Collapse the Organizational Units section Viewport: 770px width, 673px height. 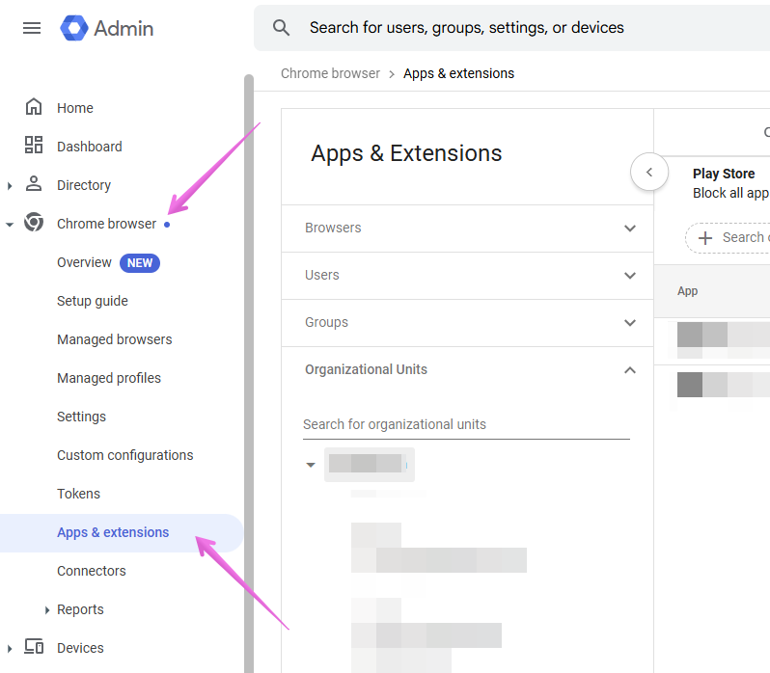click(630, 370)
